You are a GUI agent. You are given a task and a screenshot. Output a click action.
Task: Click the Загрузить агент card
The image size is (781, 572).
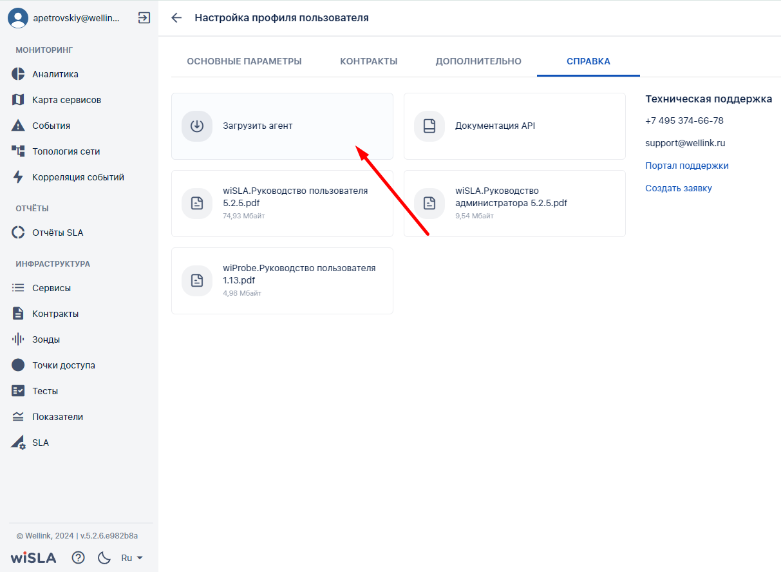[x=282, y=126]
